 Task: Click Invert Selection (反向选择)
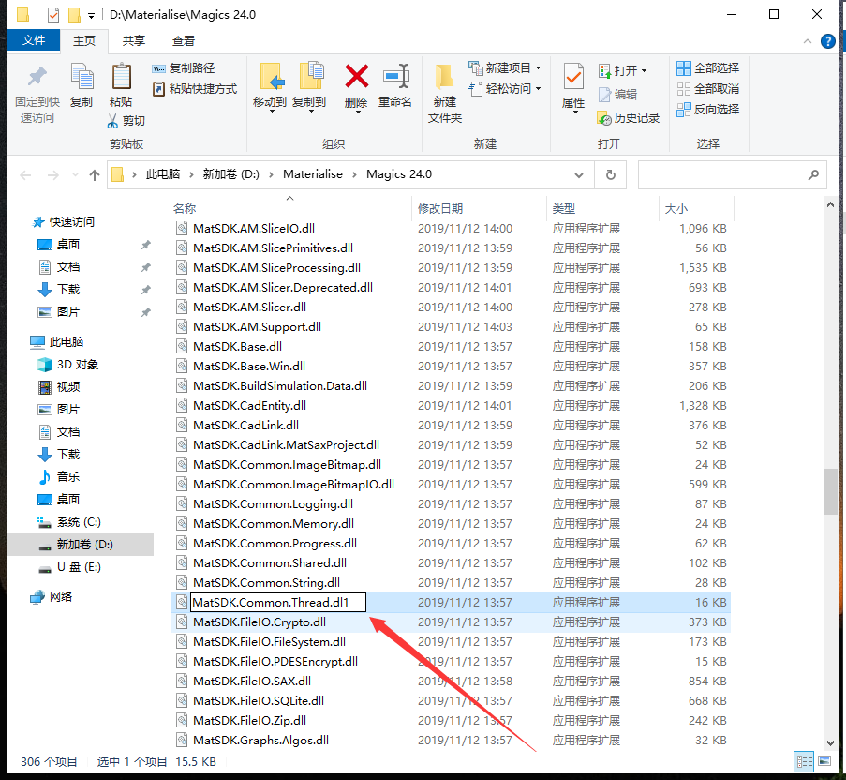pyautogui.click(x=708, y=109)
